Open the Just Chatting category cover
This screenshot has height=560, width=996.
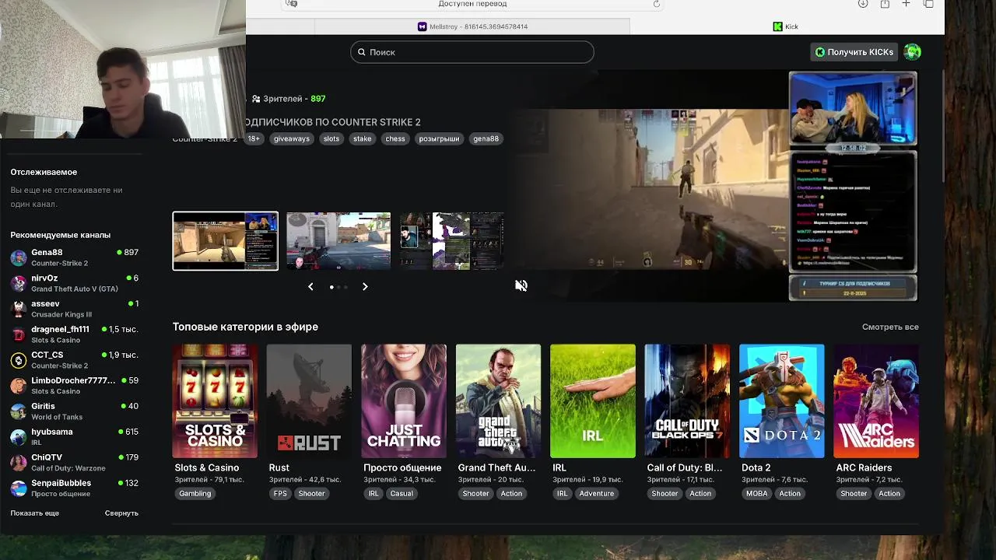(404, 401)
